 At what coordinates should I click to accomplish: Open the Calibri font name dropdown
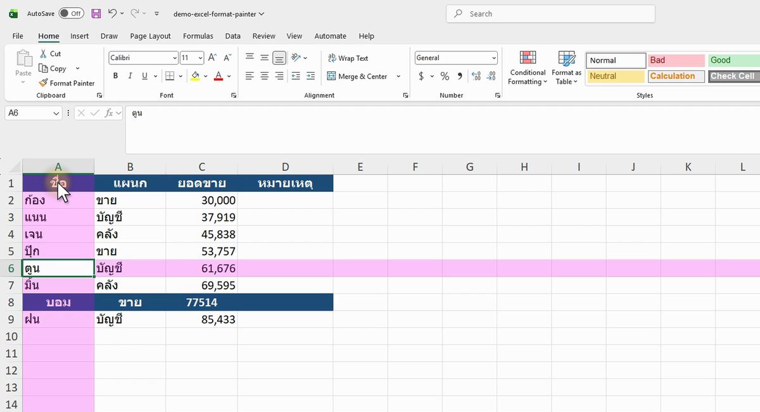[175, 58]
